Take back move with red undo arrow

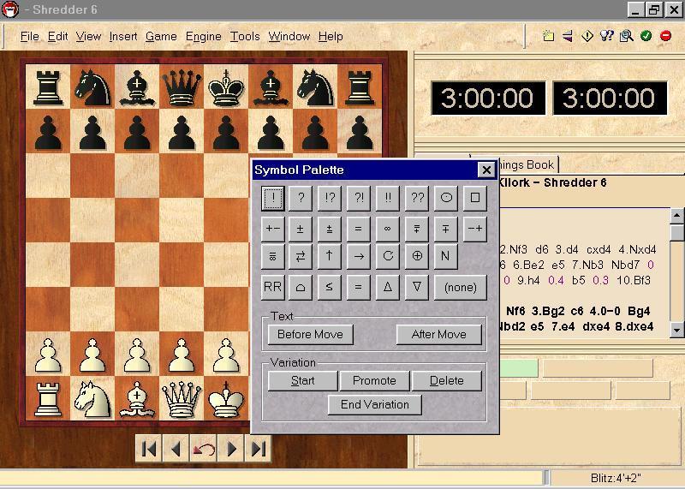tap(204, 449)
